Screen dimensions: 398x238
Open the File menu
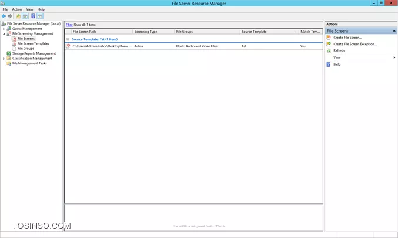pyautogui.click(x=5, y=9)
